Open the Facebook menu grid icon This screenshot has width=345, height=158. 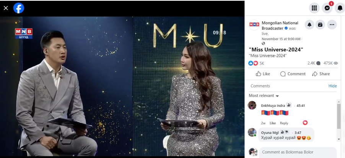pyautogui.click(x=314, y=8)
